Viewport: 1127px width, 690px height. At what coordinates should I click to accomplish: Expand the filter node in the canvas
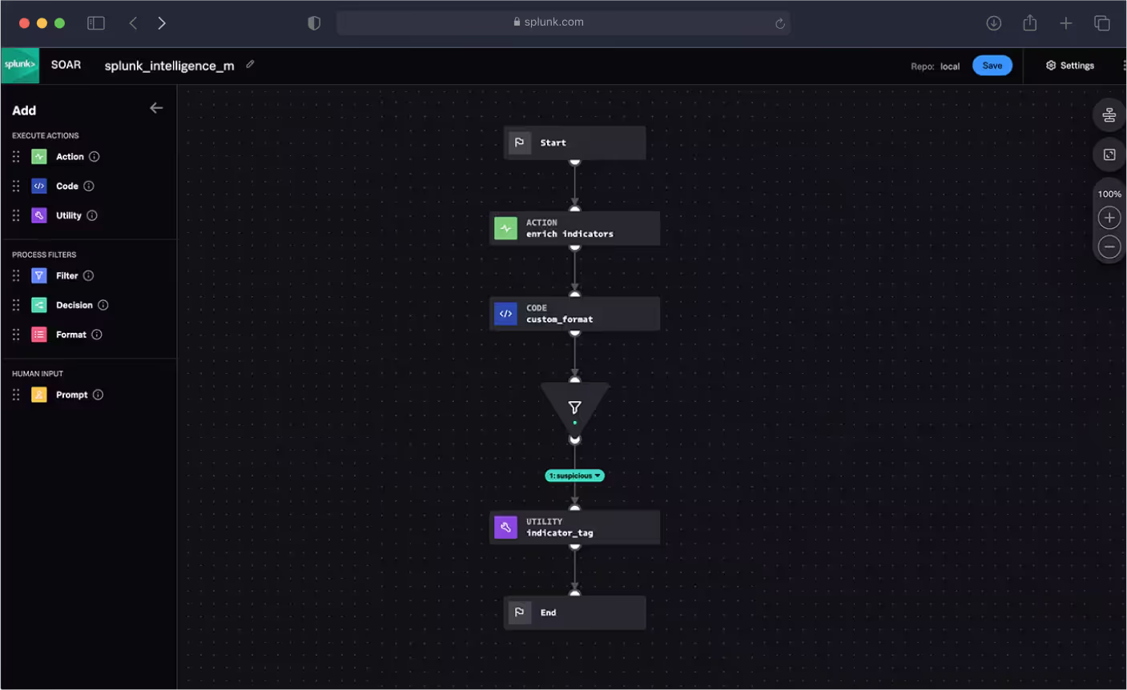(574, 408)
